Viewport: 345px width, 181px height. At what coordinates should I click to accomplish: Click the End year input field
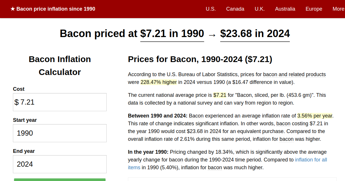pyautogui.click(x=60, y=164)
